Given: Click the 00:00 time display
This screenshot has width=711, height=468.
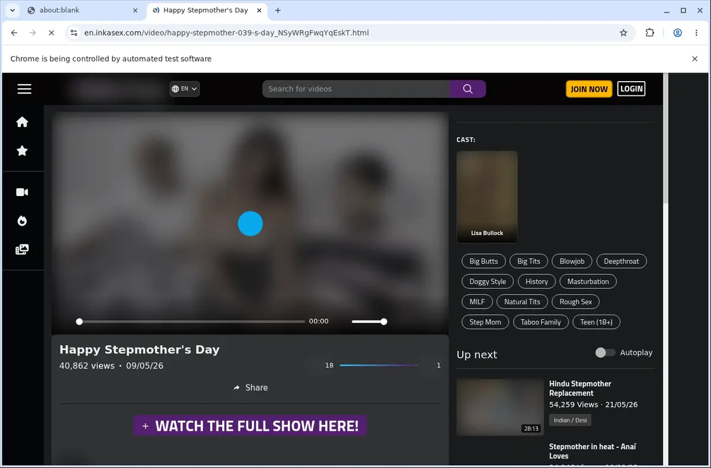Looking at the screenshot, I should pos(319,321).
